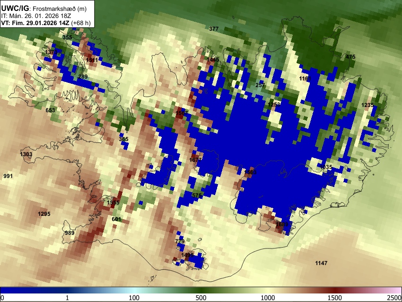Click the title 'UWC/IG: Frostmarkshæð (m)'

(x=44, y=9)
